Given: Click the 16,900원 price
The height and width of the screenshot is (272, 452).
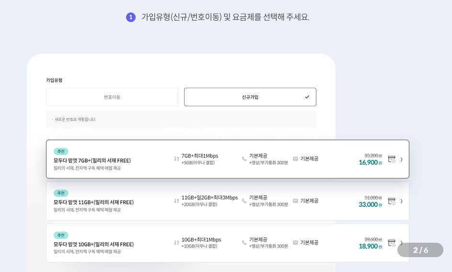Looking at the screenshot, I should point(371,163).
